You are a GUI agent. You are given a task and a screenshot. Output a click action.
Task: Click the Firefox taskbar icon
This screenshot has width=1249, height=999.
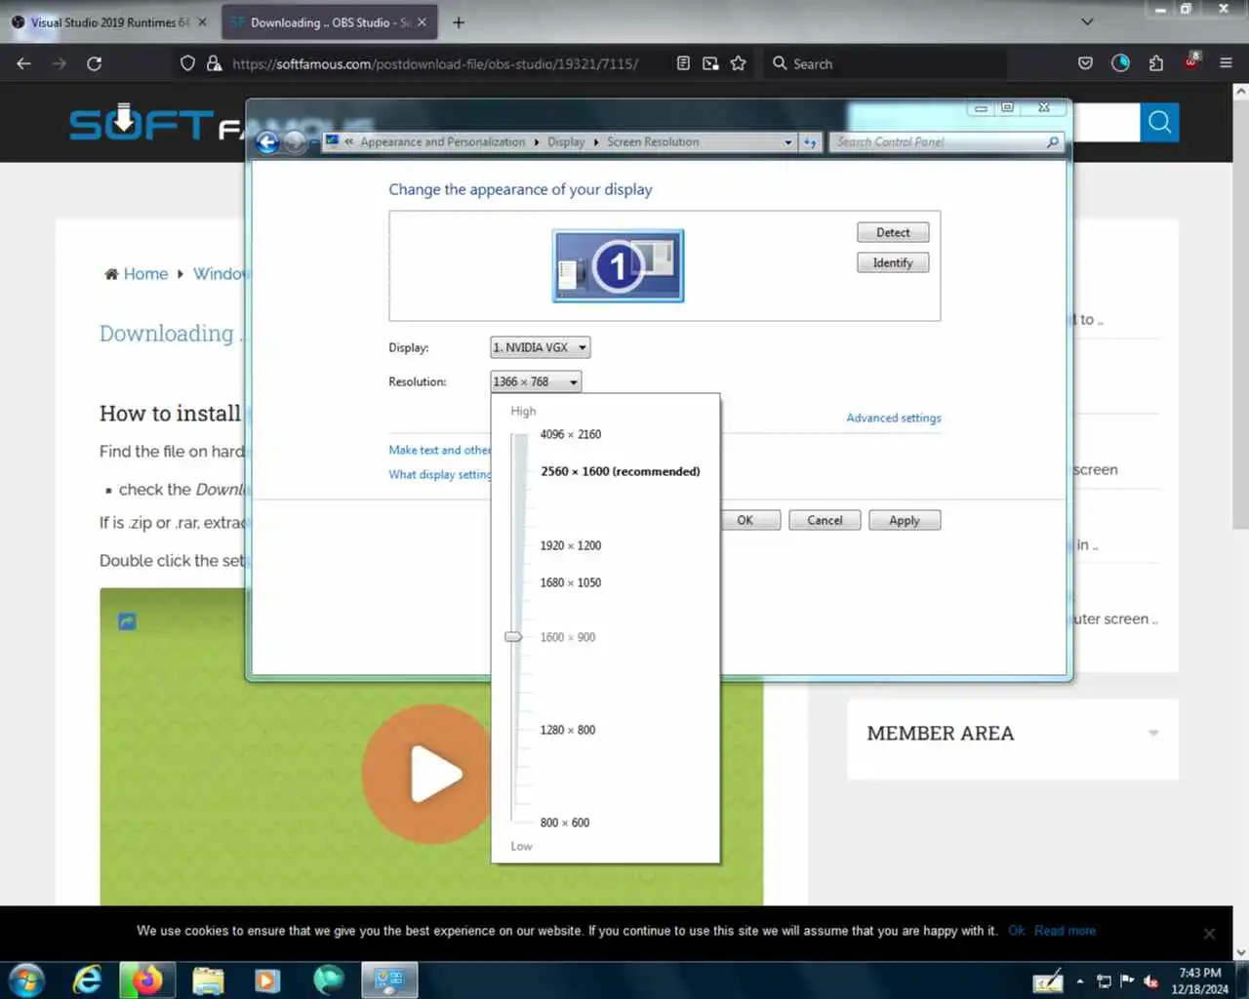tap(147, 979)
